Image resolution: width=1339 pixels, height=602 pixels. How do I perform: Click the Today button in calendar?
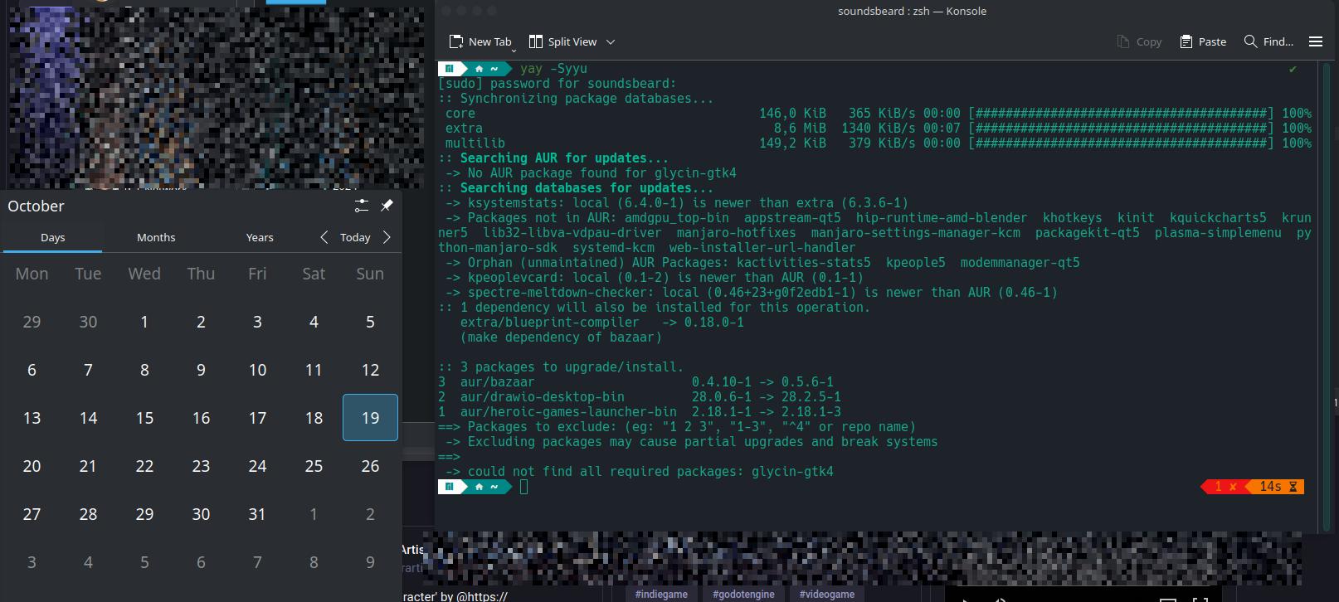(x=355, y=237)
